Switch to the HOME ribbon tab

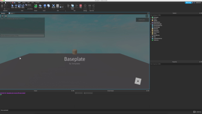coord(19,3)
